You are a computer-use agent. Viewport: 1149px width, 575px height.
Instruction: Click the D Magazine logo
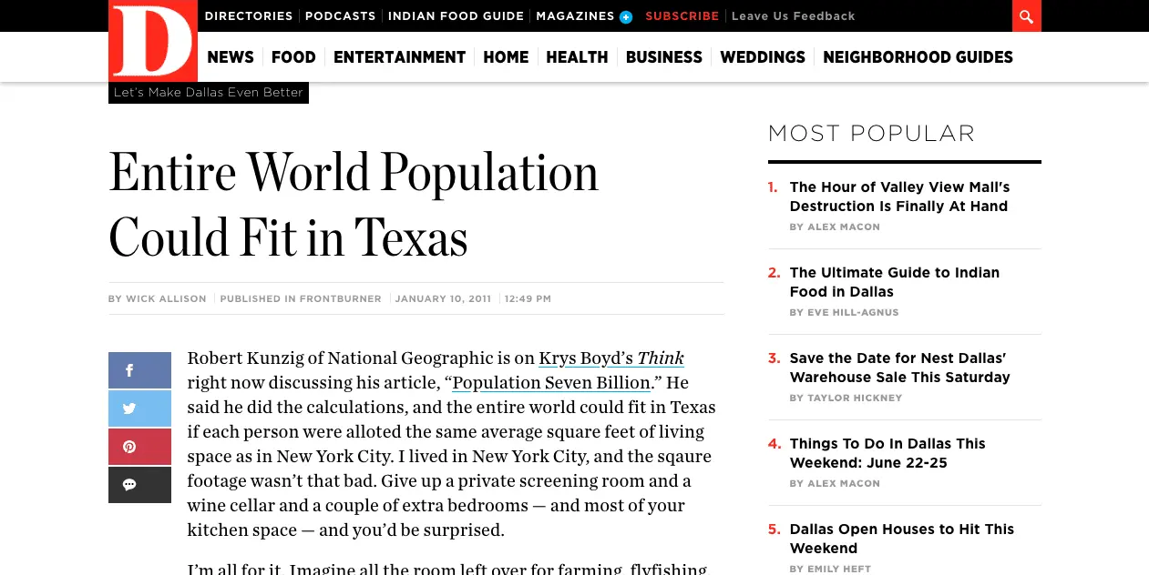tap(152, 41)
